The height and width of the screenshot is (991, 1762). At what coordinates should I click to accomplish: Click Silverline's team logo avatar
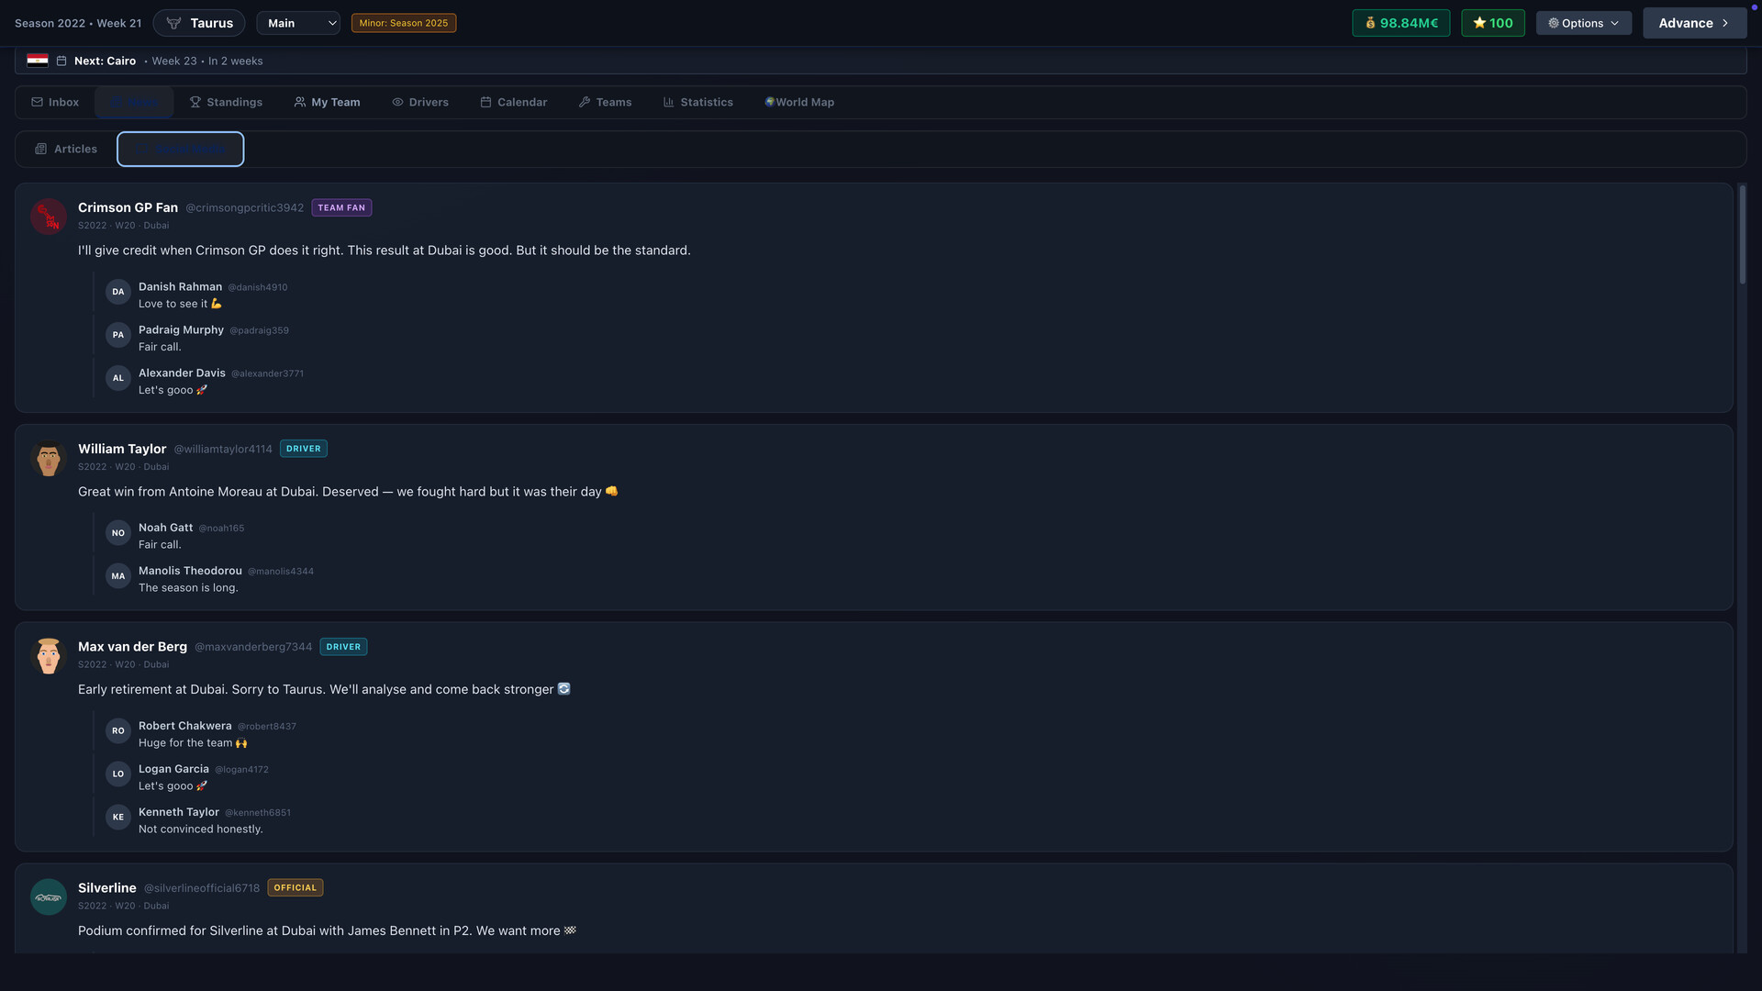tap(49, 897)
